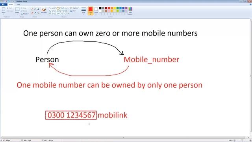252x142 pixels.
Task: Choose the Oval shape
Action: (x=55, y=8)
